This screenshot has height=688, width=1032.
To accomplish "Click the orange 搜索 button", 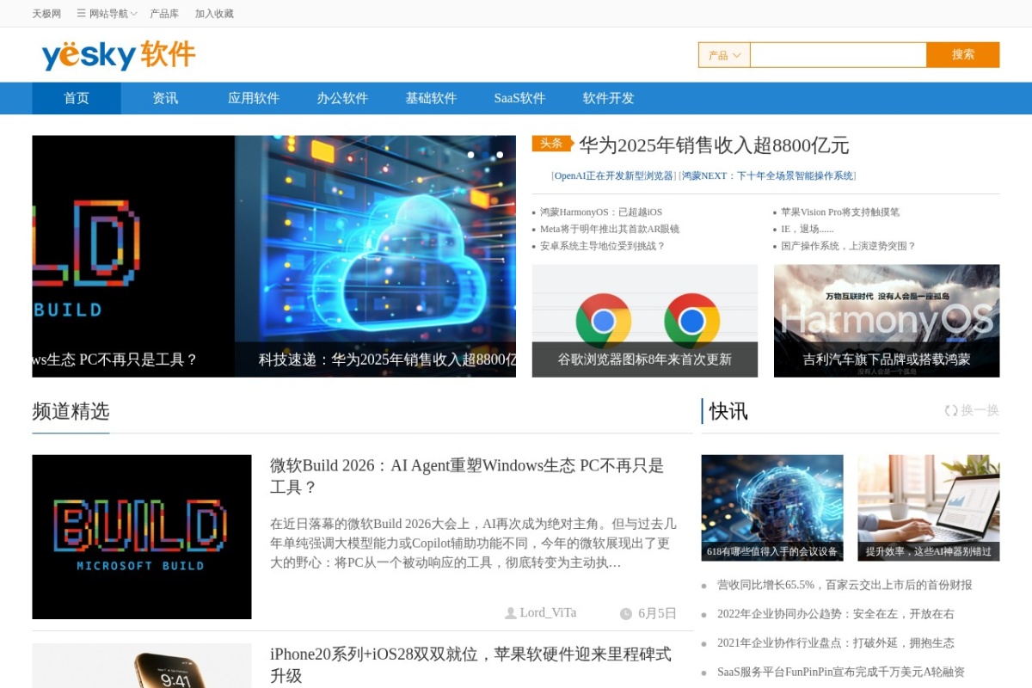I will pos(963,55).
